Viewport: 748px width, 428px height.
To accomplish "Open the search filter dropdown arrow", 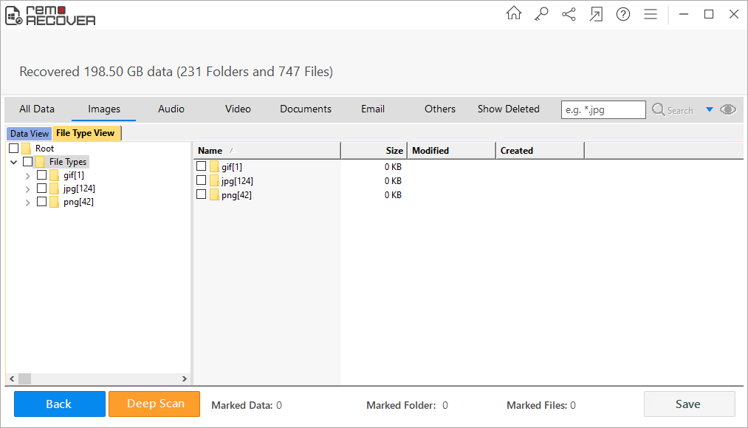I will [710, 109].
